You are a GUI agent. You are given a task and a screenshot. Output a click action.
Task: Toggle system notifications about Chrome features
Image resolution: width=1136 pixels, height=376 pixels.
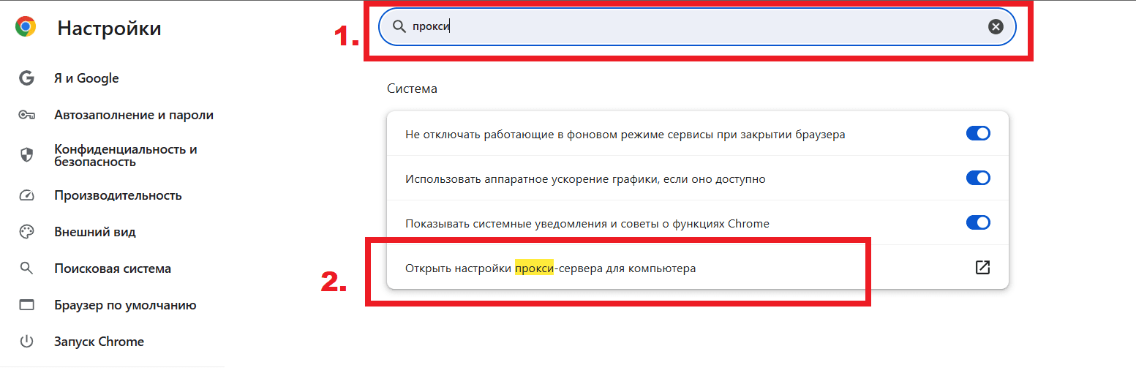coord(978,222)
